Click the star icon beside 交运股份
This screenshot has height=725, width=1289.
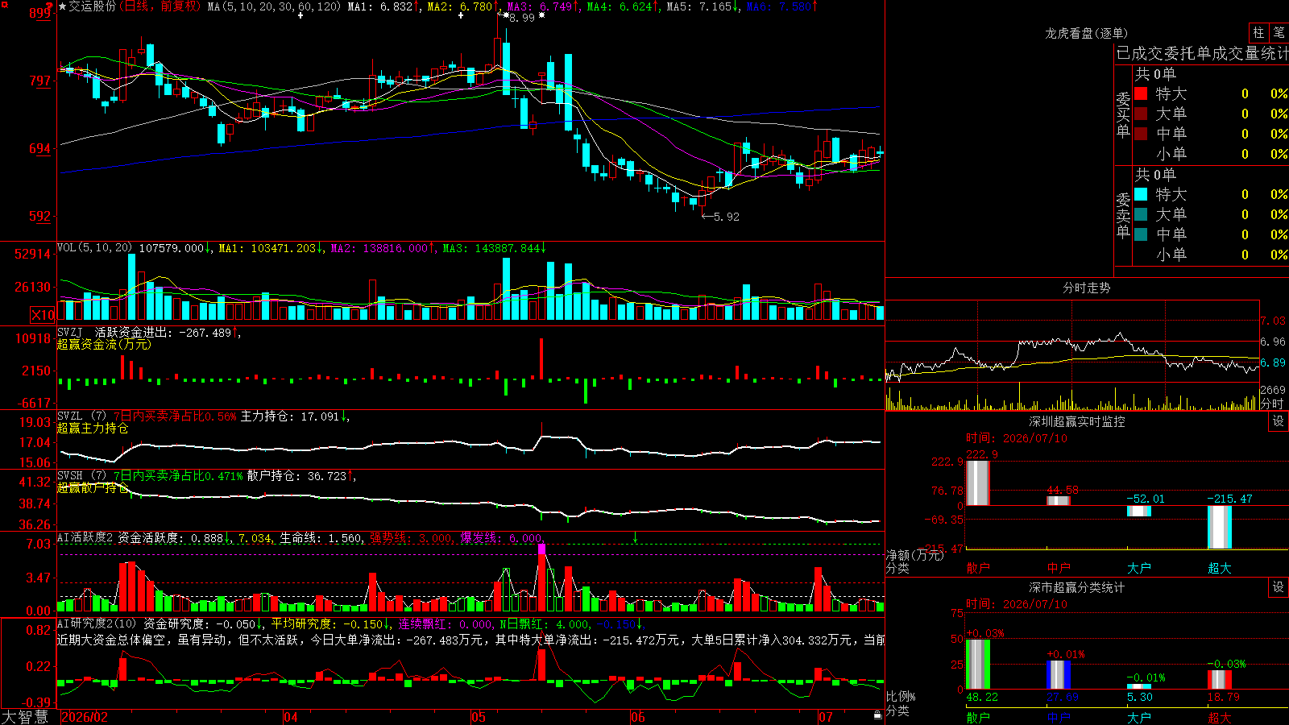pos(63,6)
